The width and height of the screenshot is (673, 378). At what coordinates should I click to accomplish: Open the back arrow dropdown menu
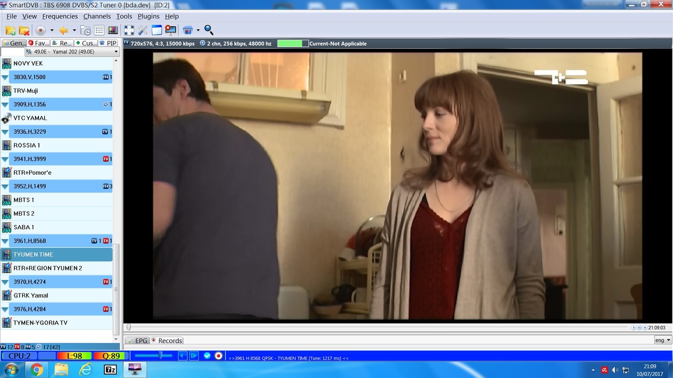(74, 30)
